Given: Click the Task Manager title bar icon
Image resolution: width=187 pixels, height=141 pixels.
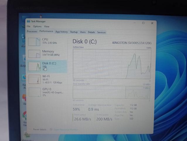Looking at the screenshot, I should 28,21.
